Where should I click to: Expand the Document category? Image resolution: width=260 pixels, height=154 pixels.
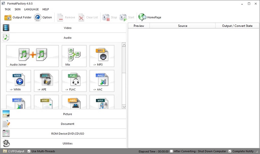tap(64, 124)
